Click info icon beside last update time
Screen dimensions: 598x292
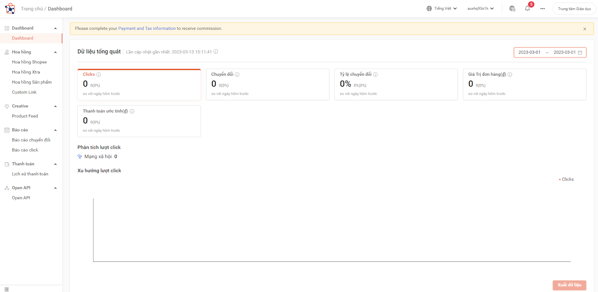(x=216, y=52)
